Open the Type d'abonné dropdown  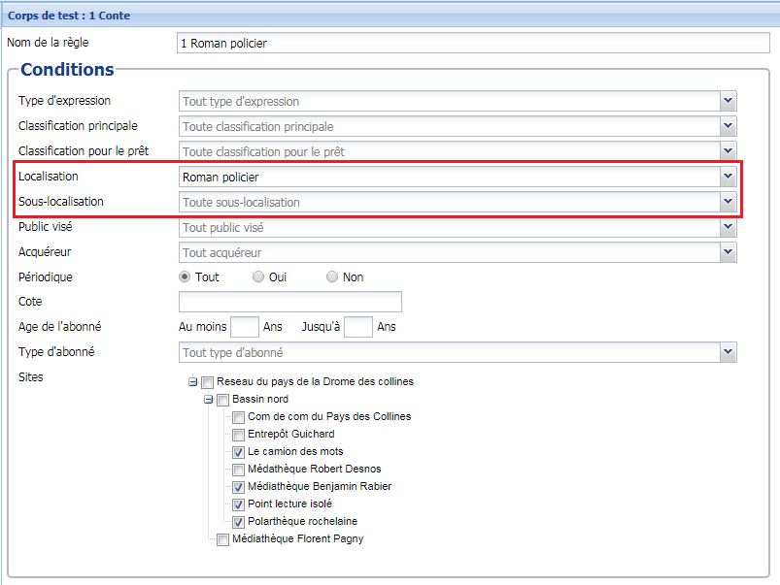(x=728, y=352)
